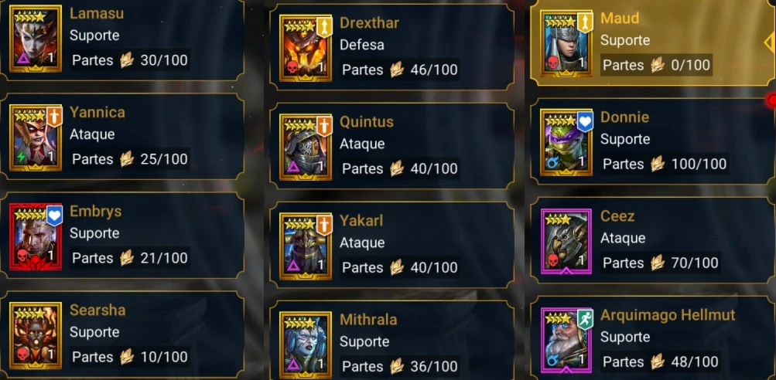776x380 pixels.
Task: Click Yannica's attack sword badge icon
Action: point(54,117)
